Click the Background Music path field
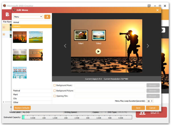Image resolution: width=171 pixels, height=125 pixels. 110,85
